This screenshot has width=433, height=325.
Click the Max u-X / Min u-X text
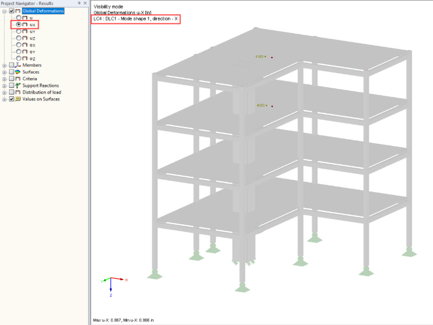click(124, 320)
